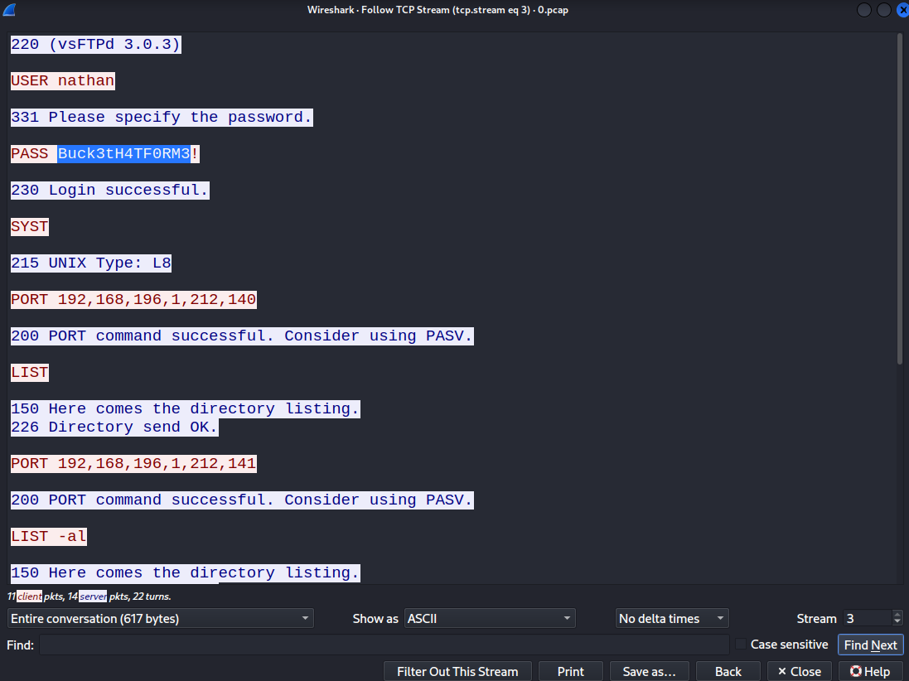Screen dimensions: 909x681
Task: Click the Back button
Action: pyautogui.click(x=728, y=671)
